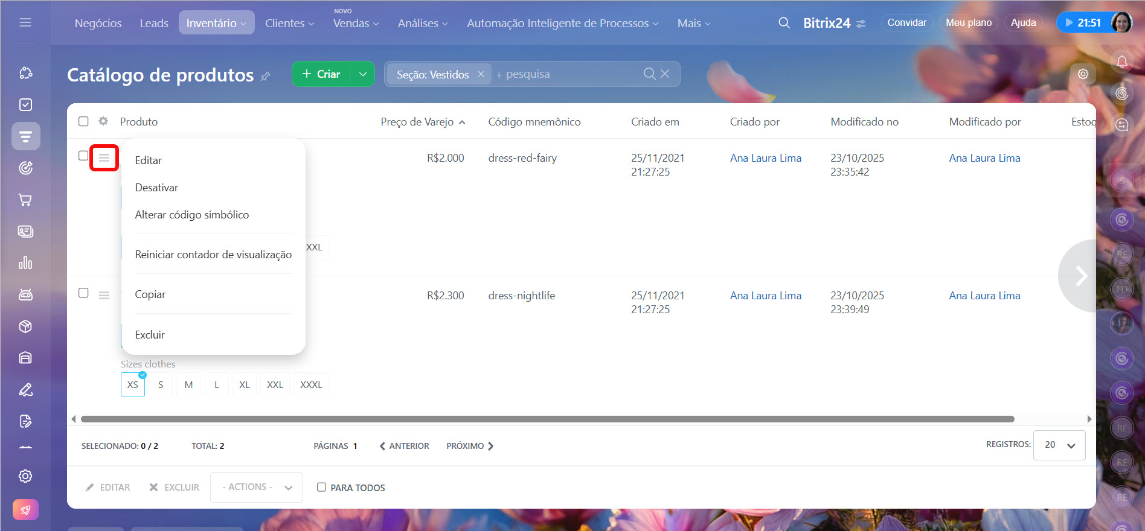The height and width of the screenshot is (531, 1145).
Task: Open the Registros per page dropdown
Action: [1059, 445]
